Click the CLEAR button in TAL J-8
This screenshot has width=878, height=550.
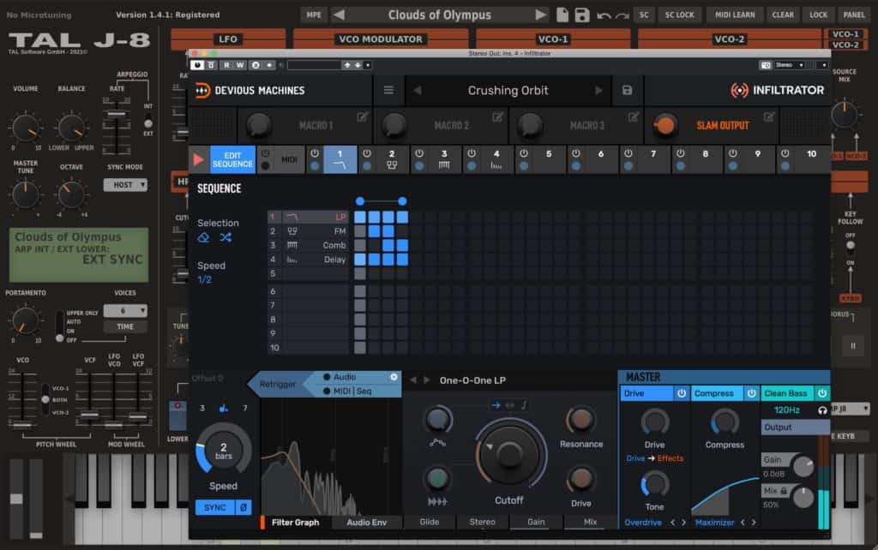coord(782,15)
